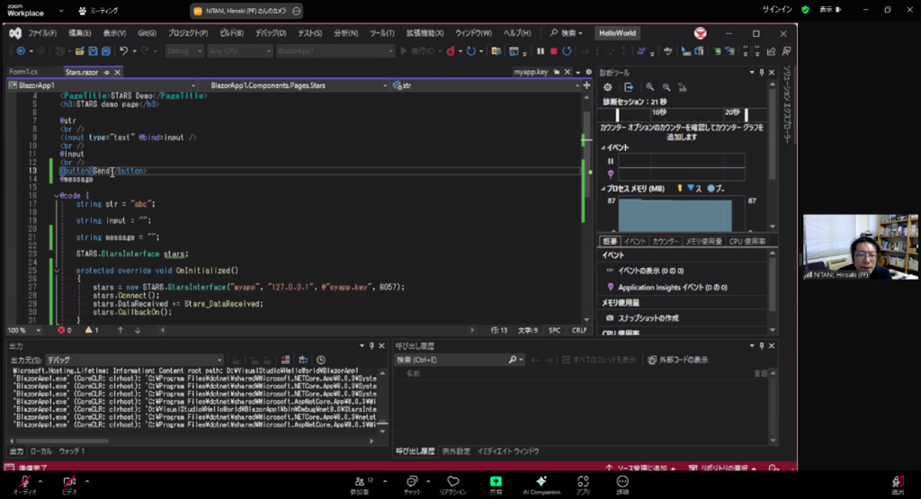Viewport: 921px width, 499px height.
Task: Switch to the Form1.cs tab
Action: 23,71
